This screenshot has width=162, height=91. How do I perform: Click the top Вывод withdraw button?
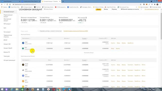(x=106, y=9)
